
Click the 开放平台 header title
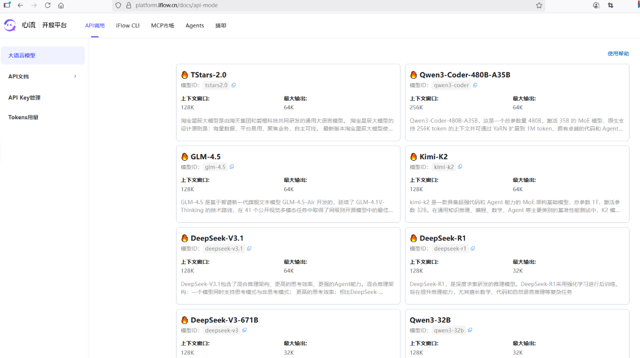(54, 25)
